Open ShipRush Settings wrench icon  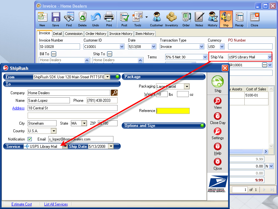pyautogui.click(x=218, y=134)
